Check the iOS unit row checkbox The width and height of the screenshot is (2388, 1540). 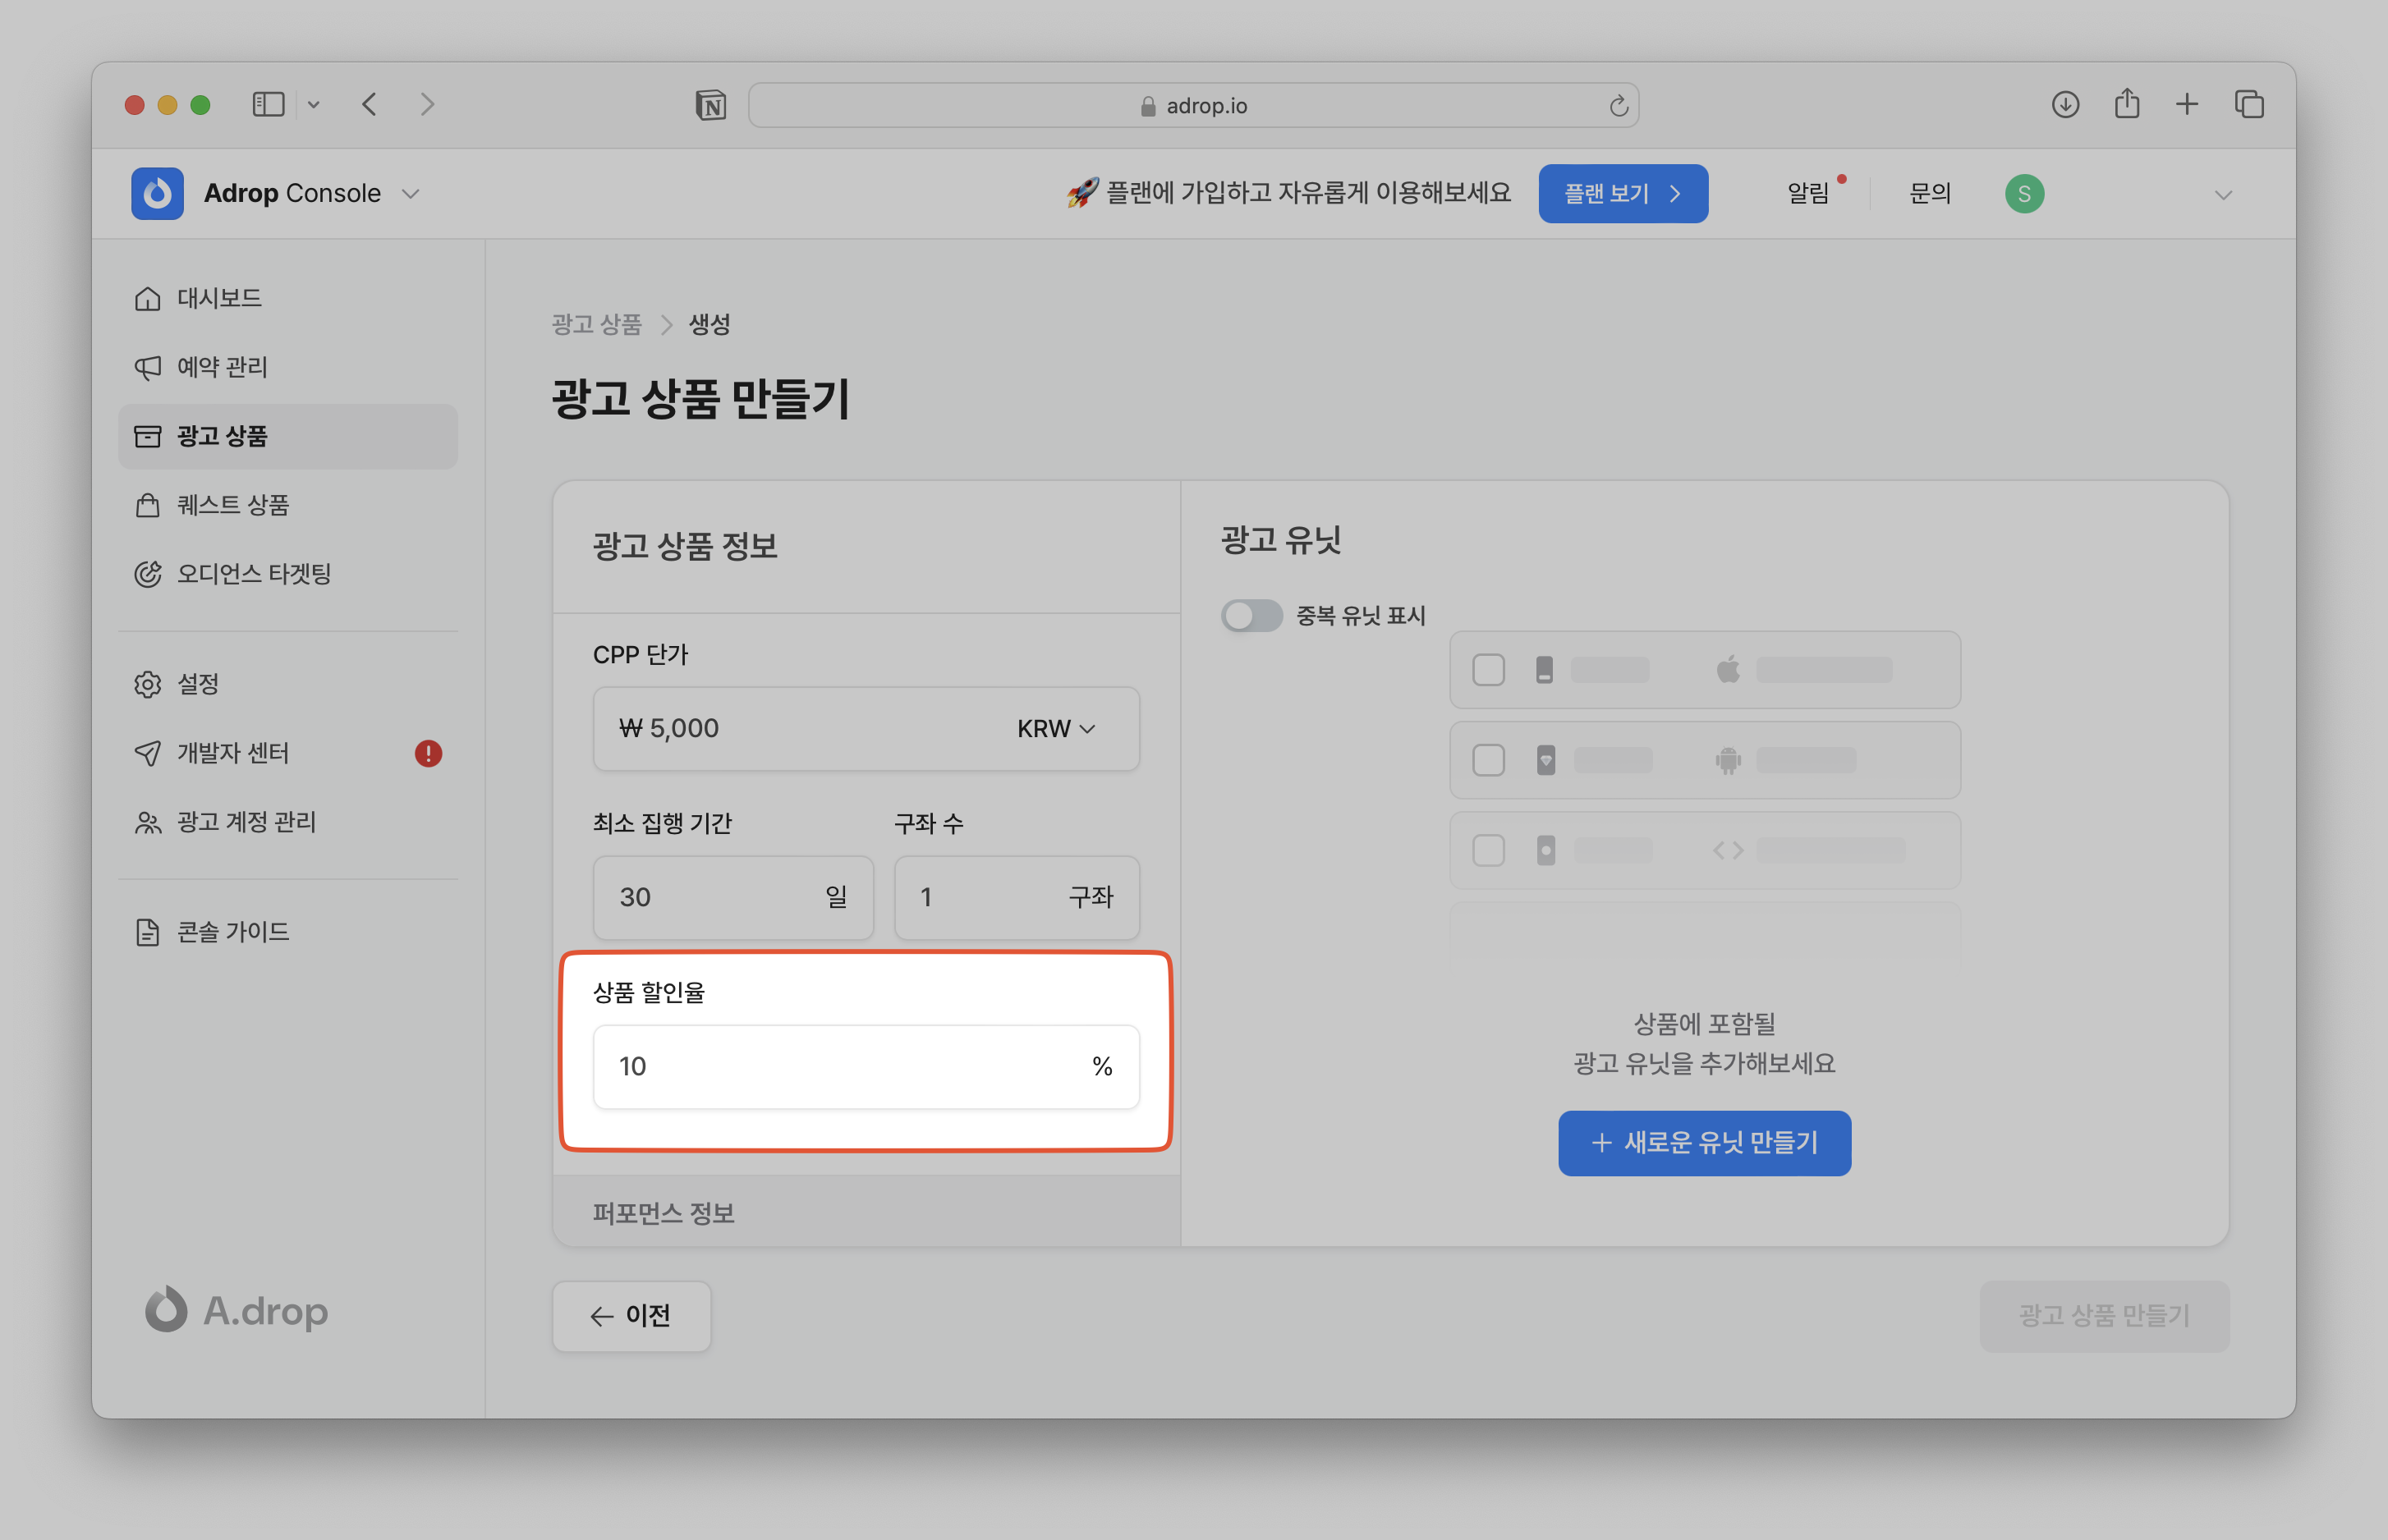pyautogui.click(x=1488, y=670)
